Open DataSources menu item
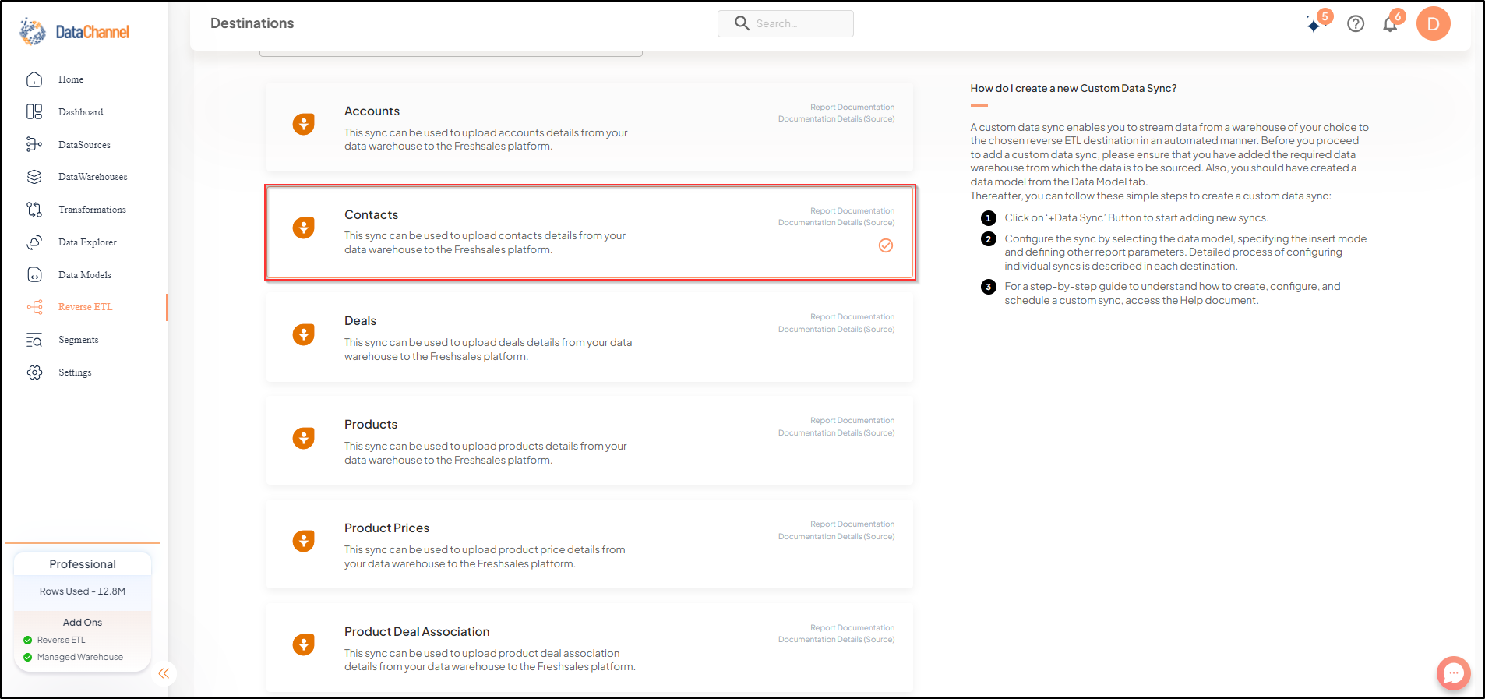 (x=85, y=145)
